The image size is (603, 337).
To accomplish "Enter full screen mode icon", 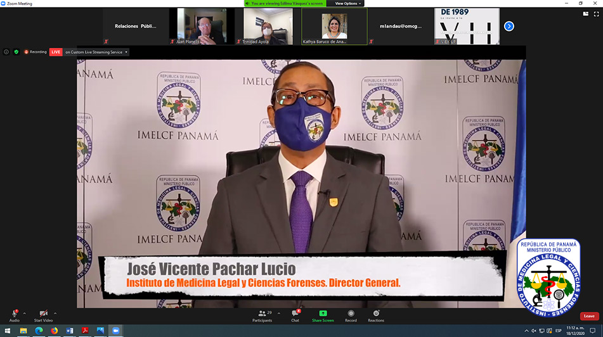I will tap(597, 14).
